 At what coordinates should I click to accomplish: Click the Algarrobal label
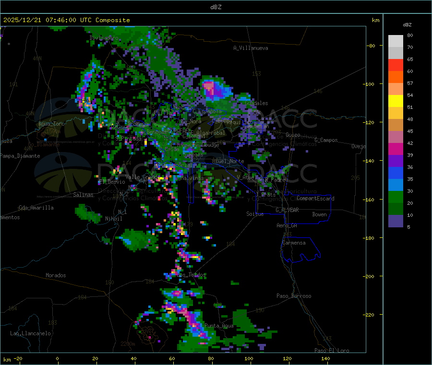(211, 133)
